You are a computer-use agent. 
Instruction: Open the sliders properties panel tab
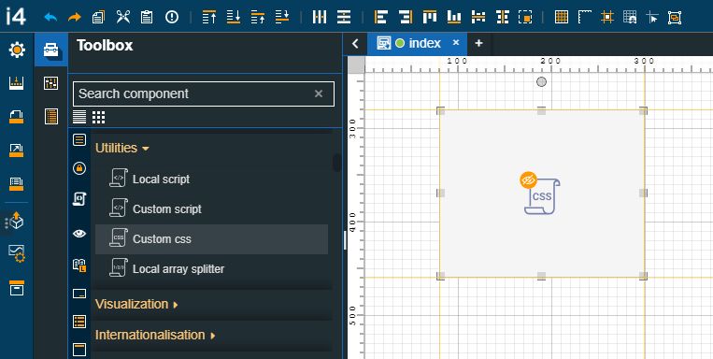(x=50, y=83)
